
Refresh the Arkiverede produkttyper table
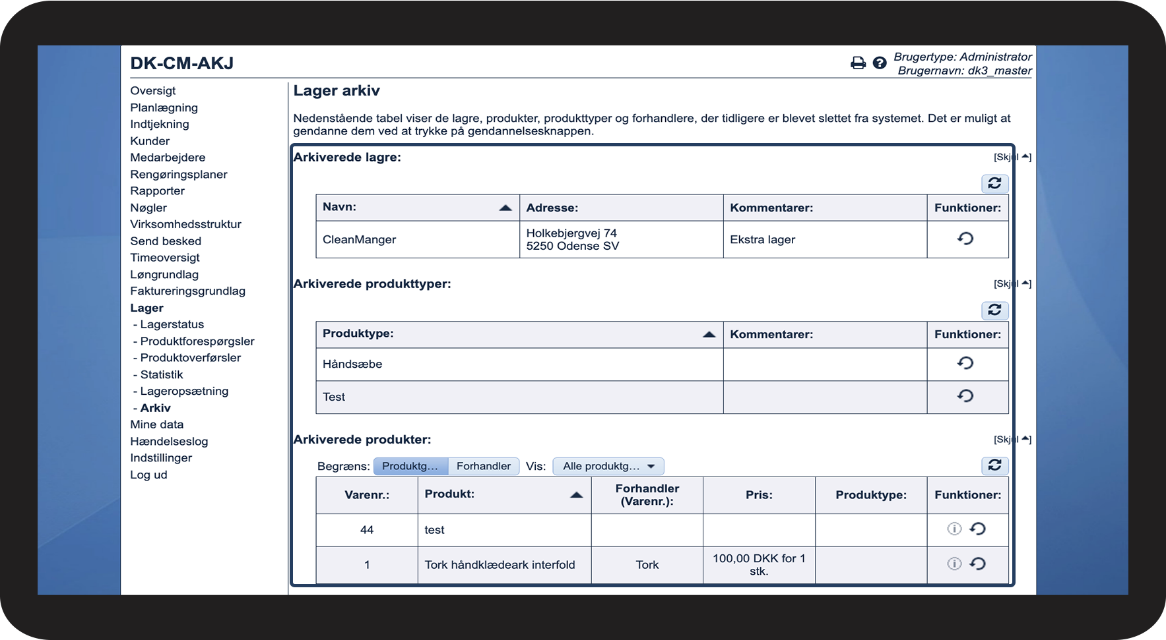click(994, 310)
